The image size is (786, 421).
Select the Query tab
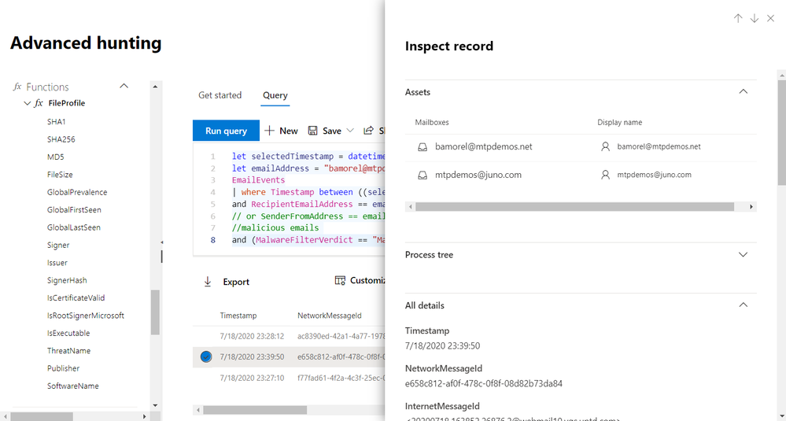(x=275, y=95)
